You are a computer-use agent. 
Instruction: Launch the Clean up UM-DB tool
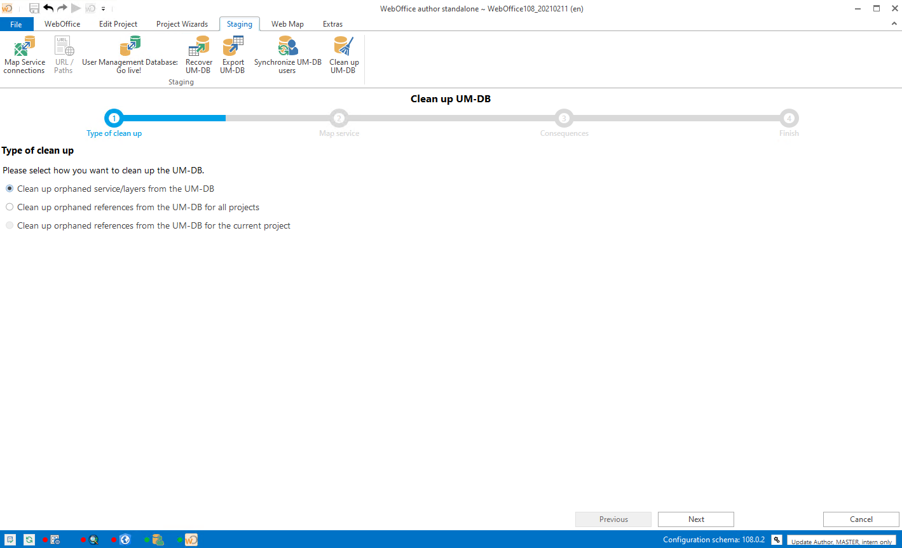click(344, 54)
